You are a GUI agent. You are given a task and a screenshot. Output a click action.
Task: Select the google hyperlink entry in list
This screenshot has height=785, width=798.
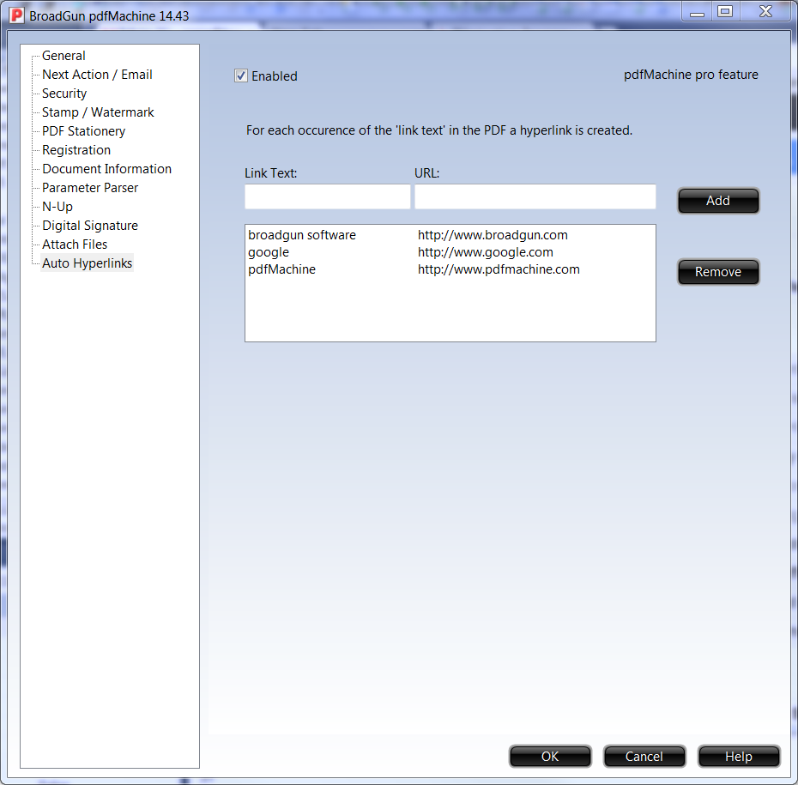pyautogui.click(x=269, y=252)
